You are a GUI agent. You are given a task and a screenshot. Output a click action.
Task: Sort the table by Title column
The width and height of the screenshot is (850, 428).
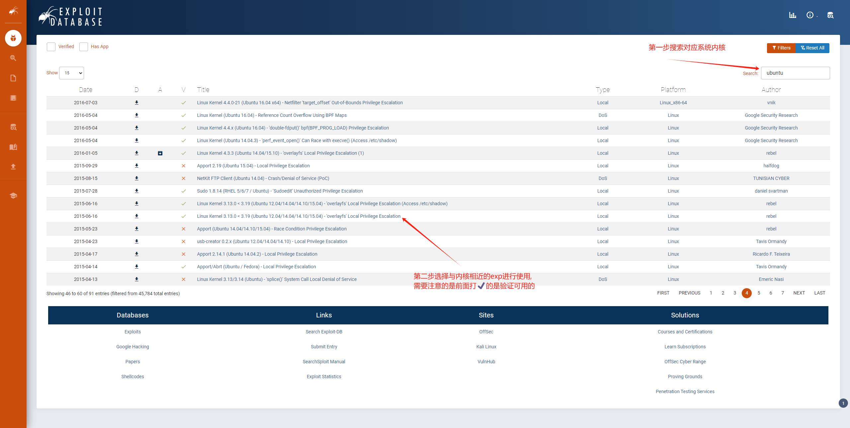coord(203,90)
